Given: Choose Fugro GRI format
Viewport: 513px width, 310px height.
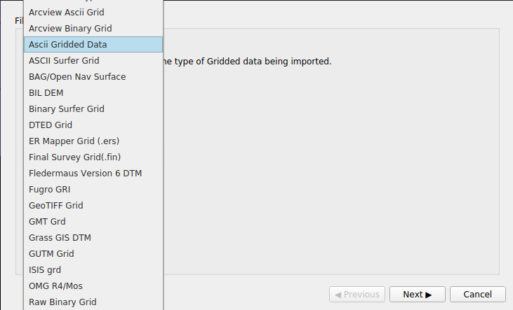Looking at the screenshot, I should pos(49,189).
